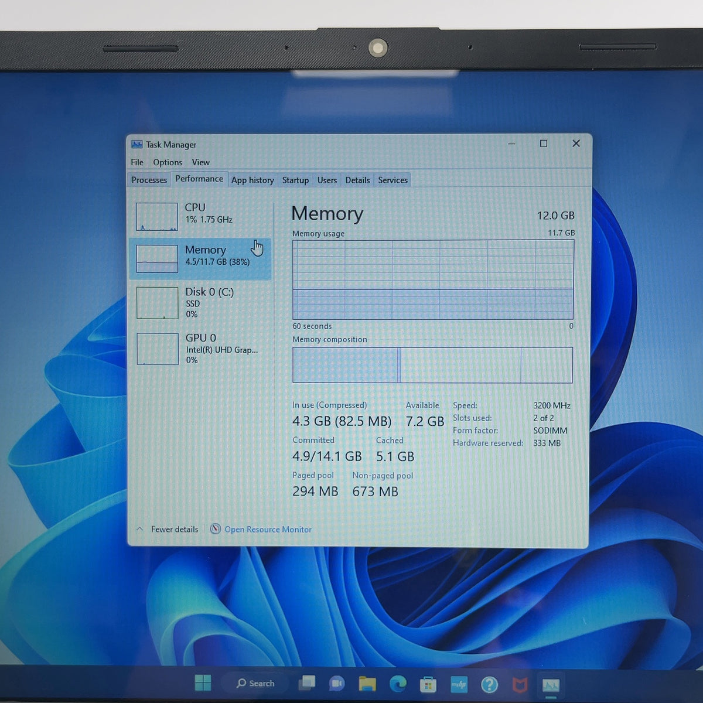The height and width of the screenshot is (703, 703).
Task: Click the Fewer details button
Action: pos(175,529)
